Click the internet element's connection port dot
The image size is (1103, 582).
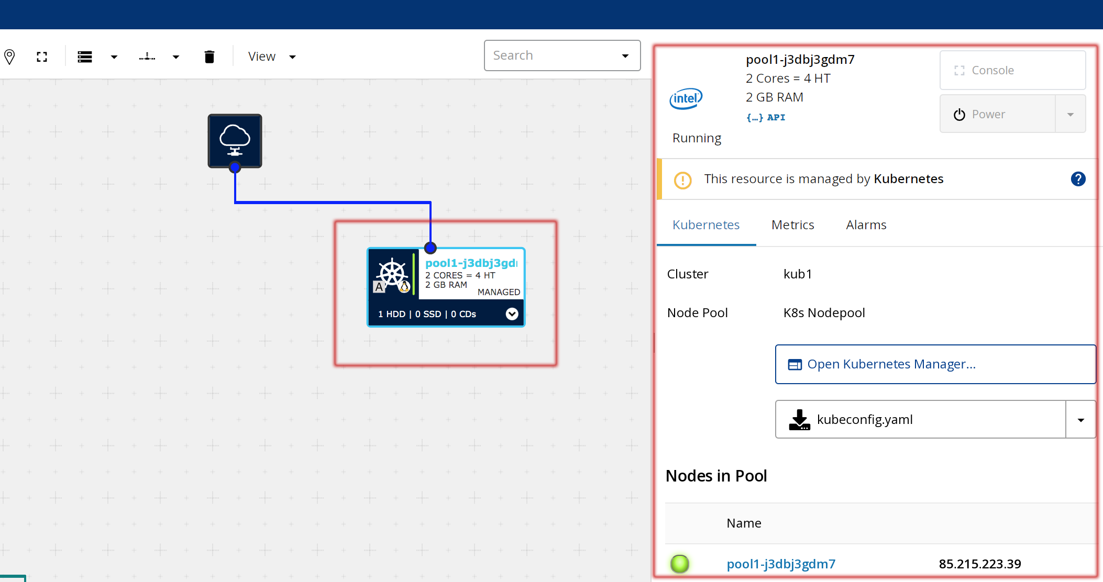click(235, 167)
